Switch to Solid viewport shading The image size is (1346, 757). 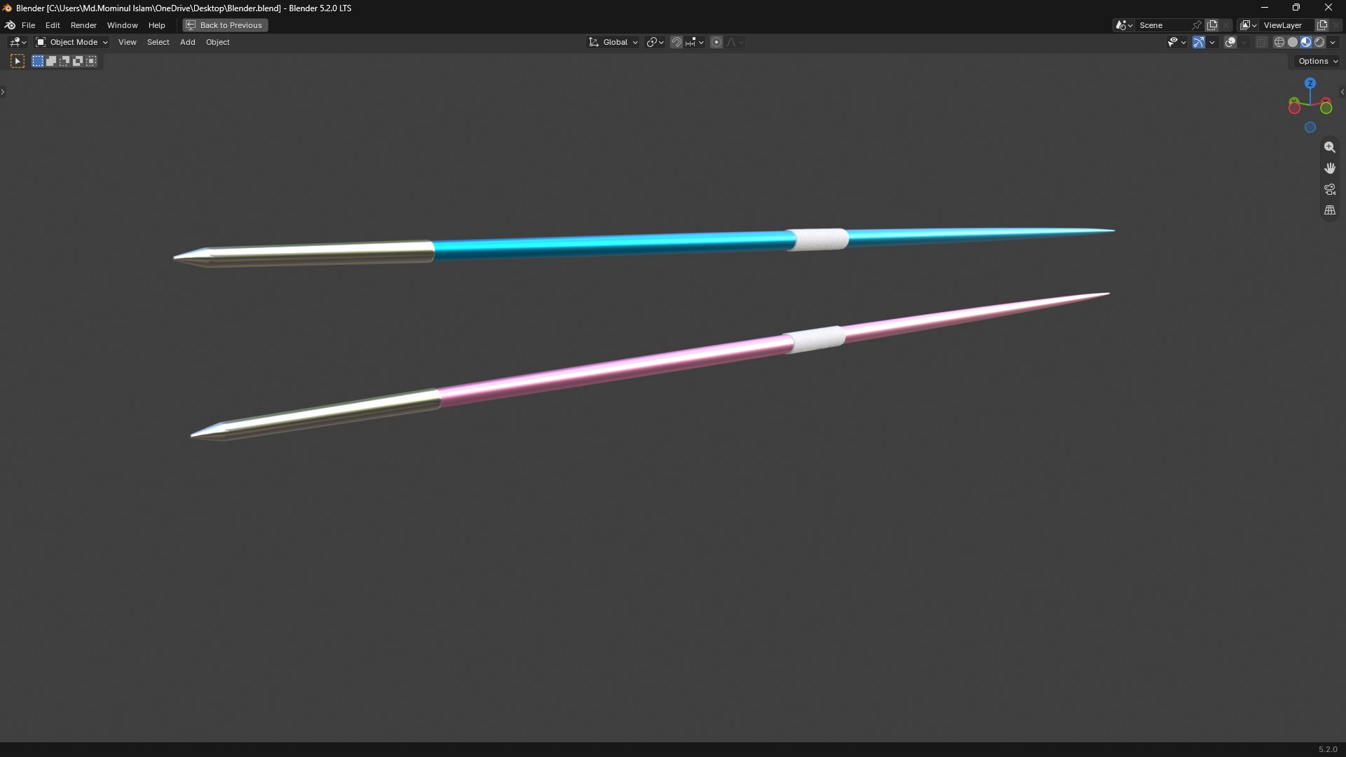tap(1293, 43)
